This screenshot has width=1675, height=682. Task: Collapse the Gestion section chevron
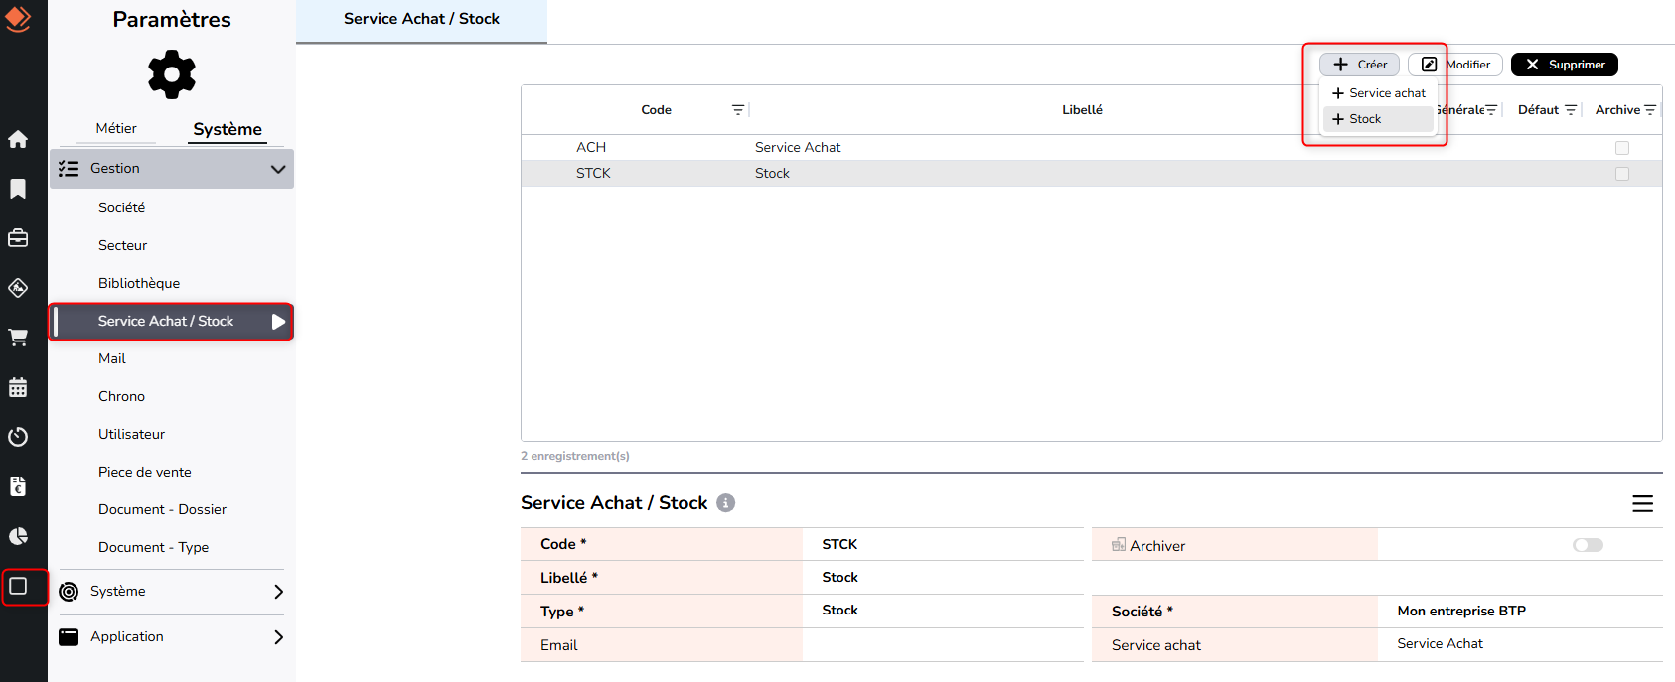278,169
